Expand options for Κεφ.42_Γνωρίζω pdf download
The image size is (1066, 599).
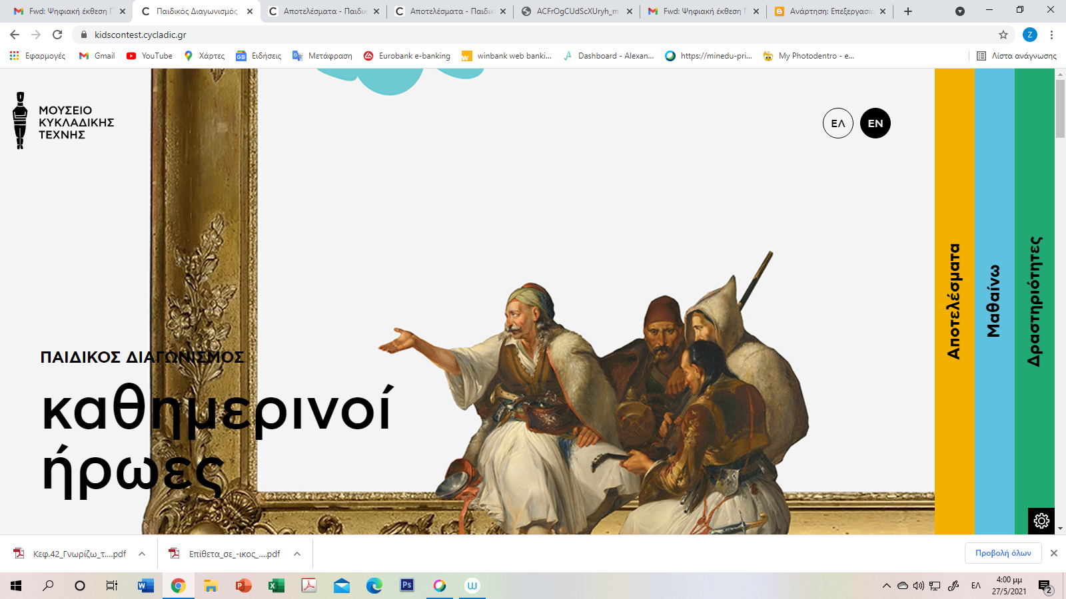[x=142, y=554]
